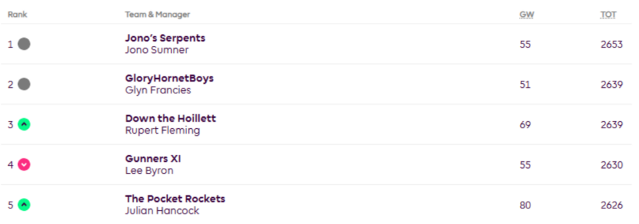Click the grey no-change icon at rank 2
This screenshot has width=639, height=224.
click(x=24, y=84)
